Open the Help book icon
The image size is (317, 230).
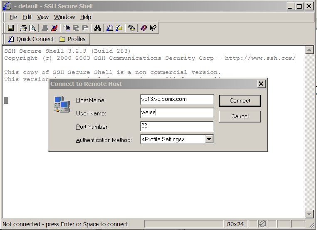(x=144, y=28)
